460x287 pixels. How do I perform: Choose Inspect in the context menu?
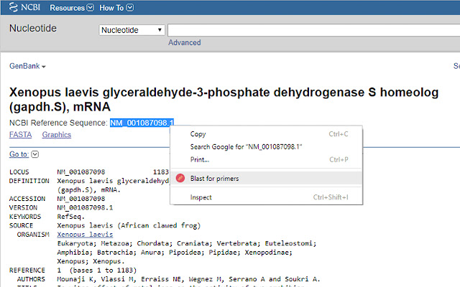[x=266, y=197]
